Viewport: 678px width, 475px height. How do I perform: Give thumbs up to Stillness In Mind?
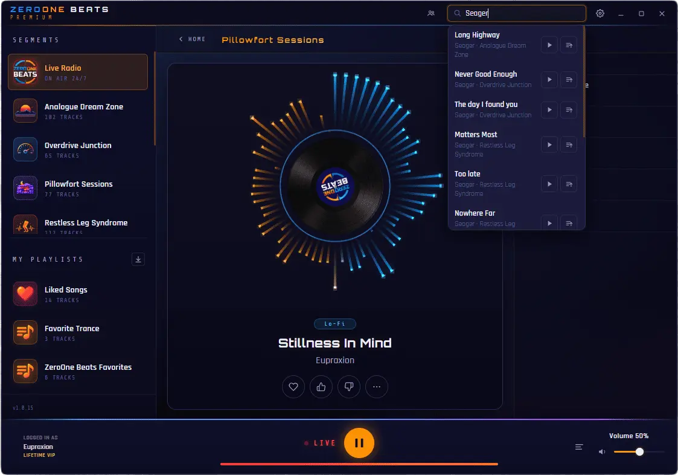[321, 387]
